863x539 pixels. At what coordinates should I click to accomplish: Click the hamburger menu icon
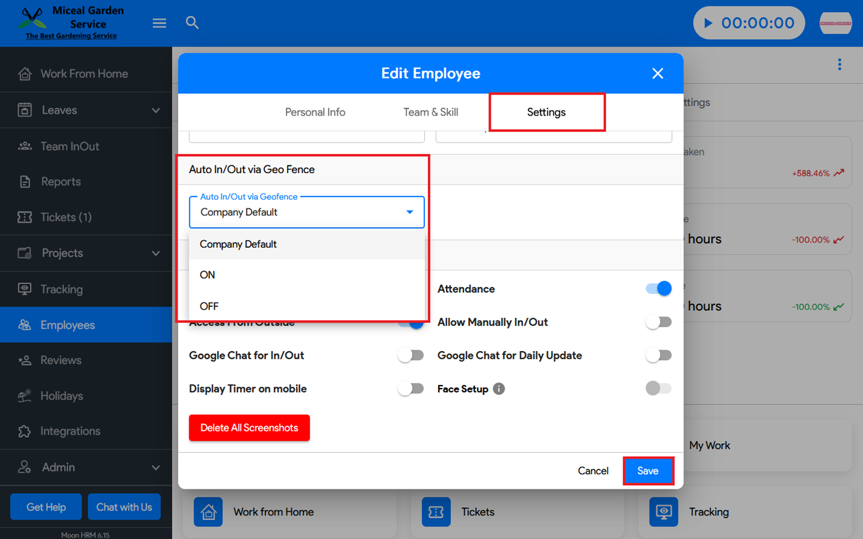159,23
